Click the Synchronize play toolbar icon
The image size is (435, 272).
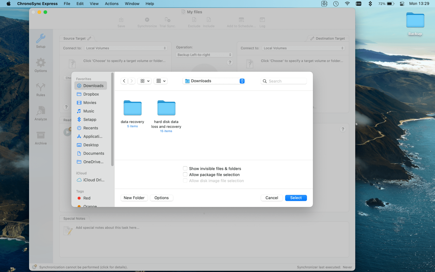147,20
